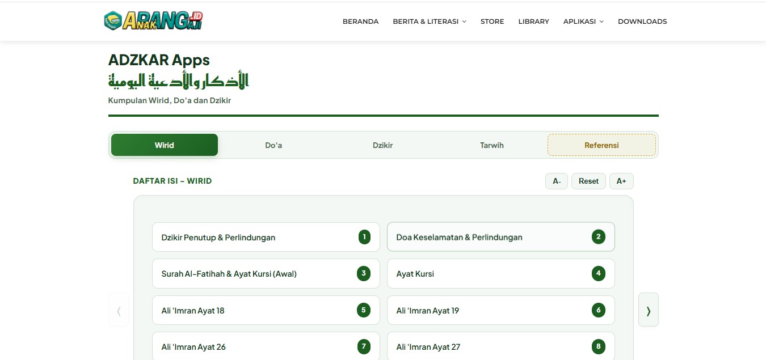Click number 1 badge on Dzikir Penutup
The height and width of the screenshot is (360, 766).
point(364,237)
